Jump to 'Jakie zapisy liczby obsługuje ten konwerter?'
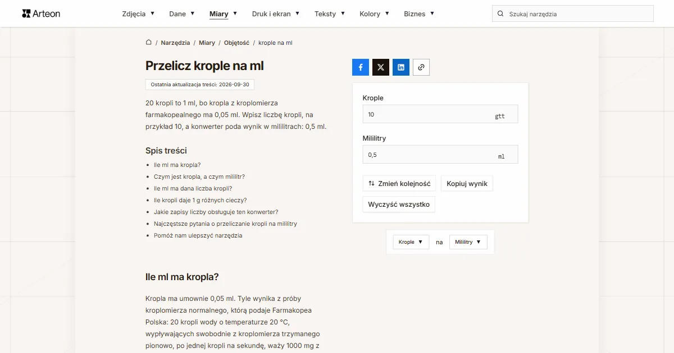674x353 pixels. pos(216,212)
